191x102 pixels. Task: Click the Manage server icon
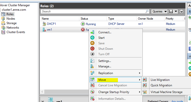point(92,66)
